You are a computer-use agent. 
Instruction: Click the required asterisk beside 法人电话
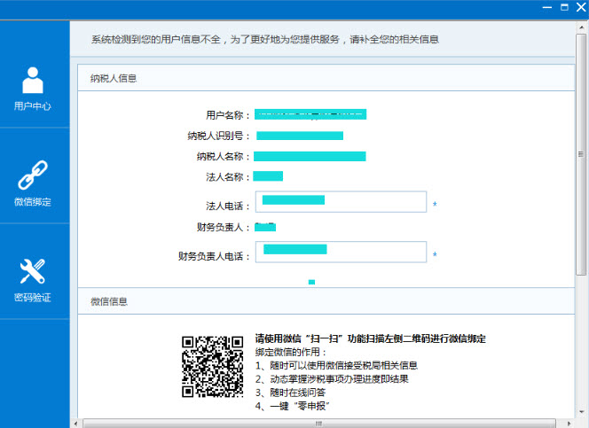click(435, 204)
